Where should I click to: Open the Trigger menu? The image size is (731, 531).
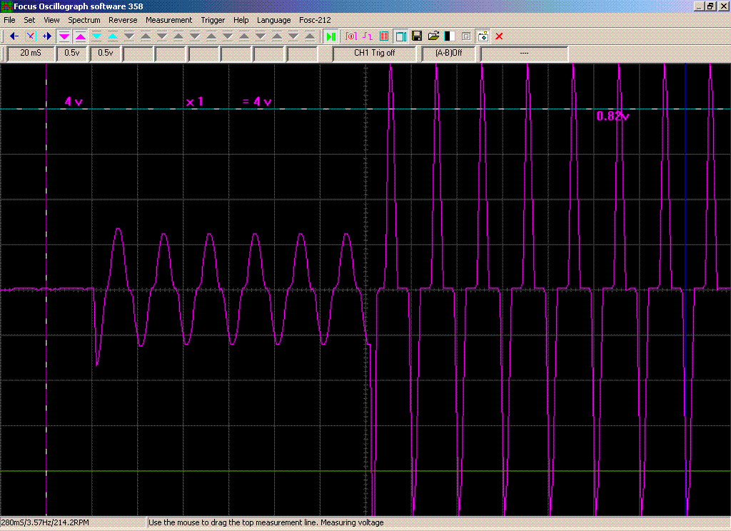(x=212, y=20)
